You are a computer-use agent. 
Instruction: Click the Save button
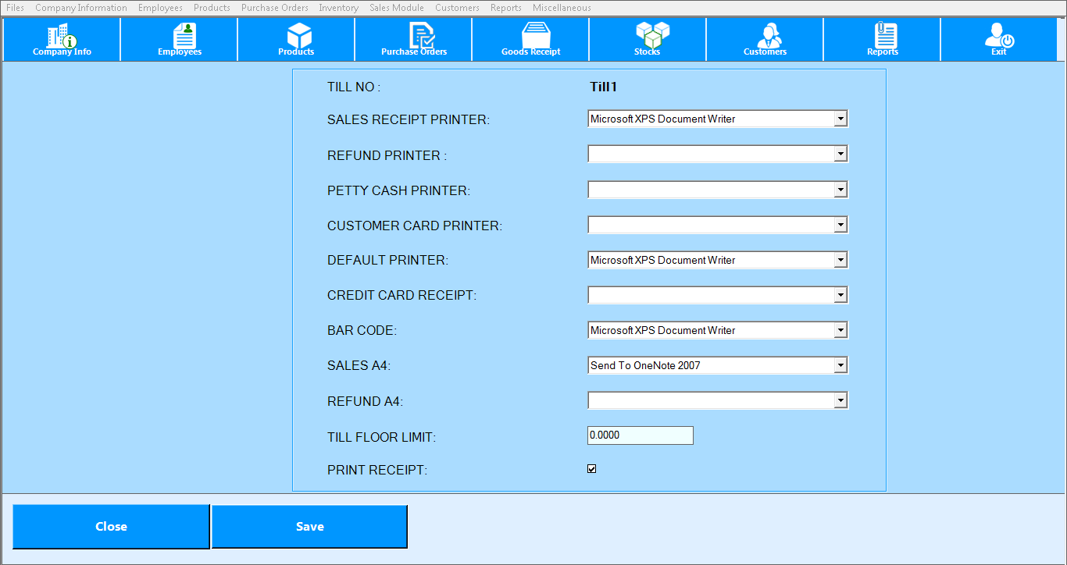[x=310, y=527]
